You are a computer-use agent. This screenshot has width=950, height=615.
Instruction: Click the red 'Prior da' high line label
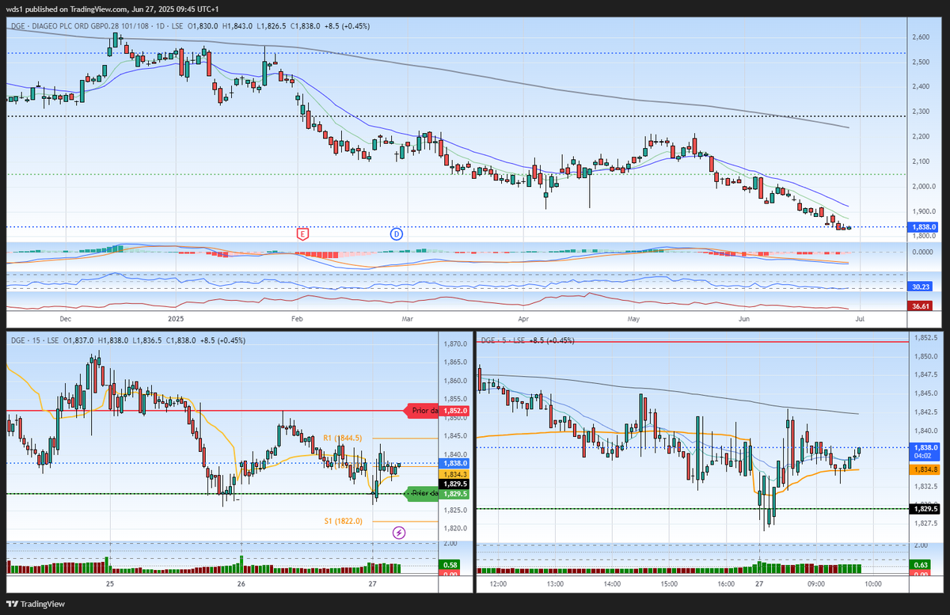422,411
